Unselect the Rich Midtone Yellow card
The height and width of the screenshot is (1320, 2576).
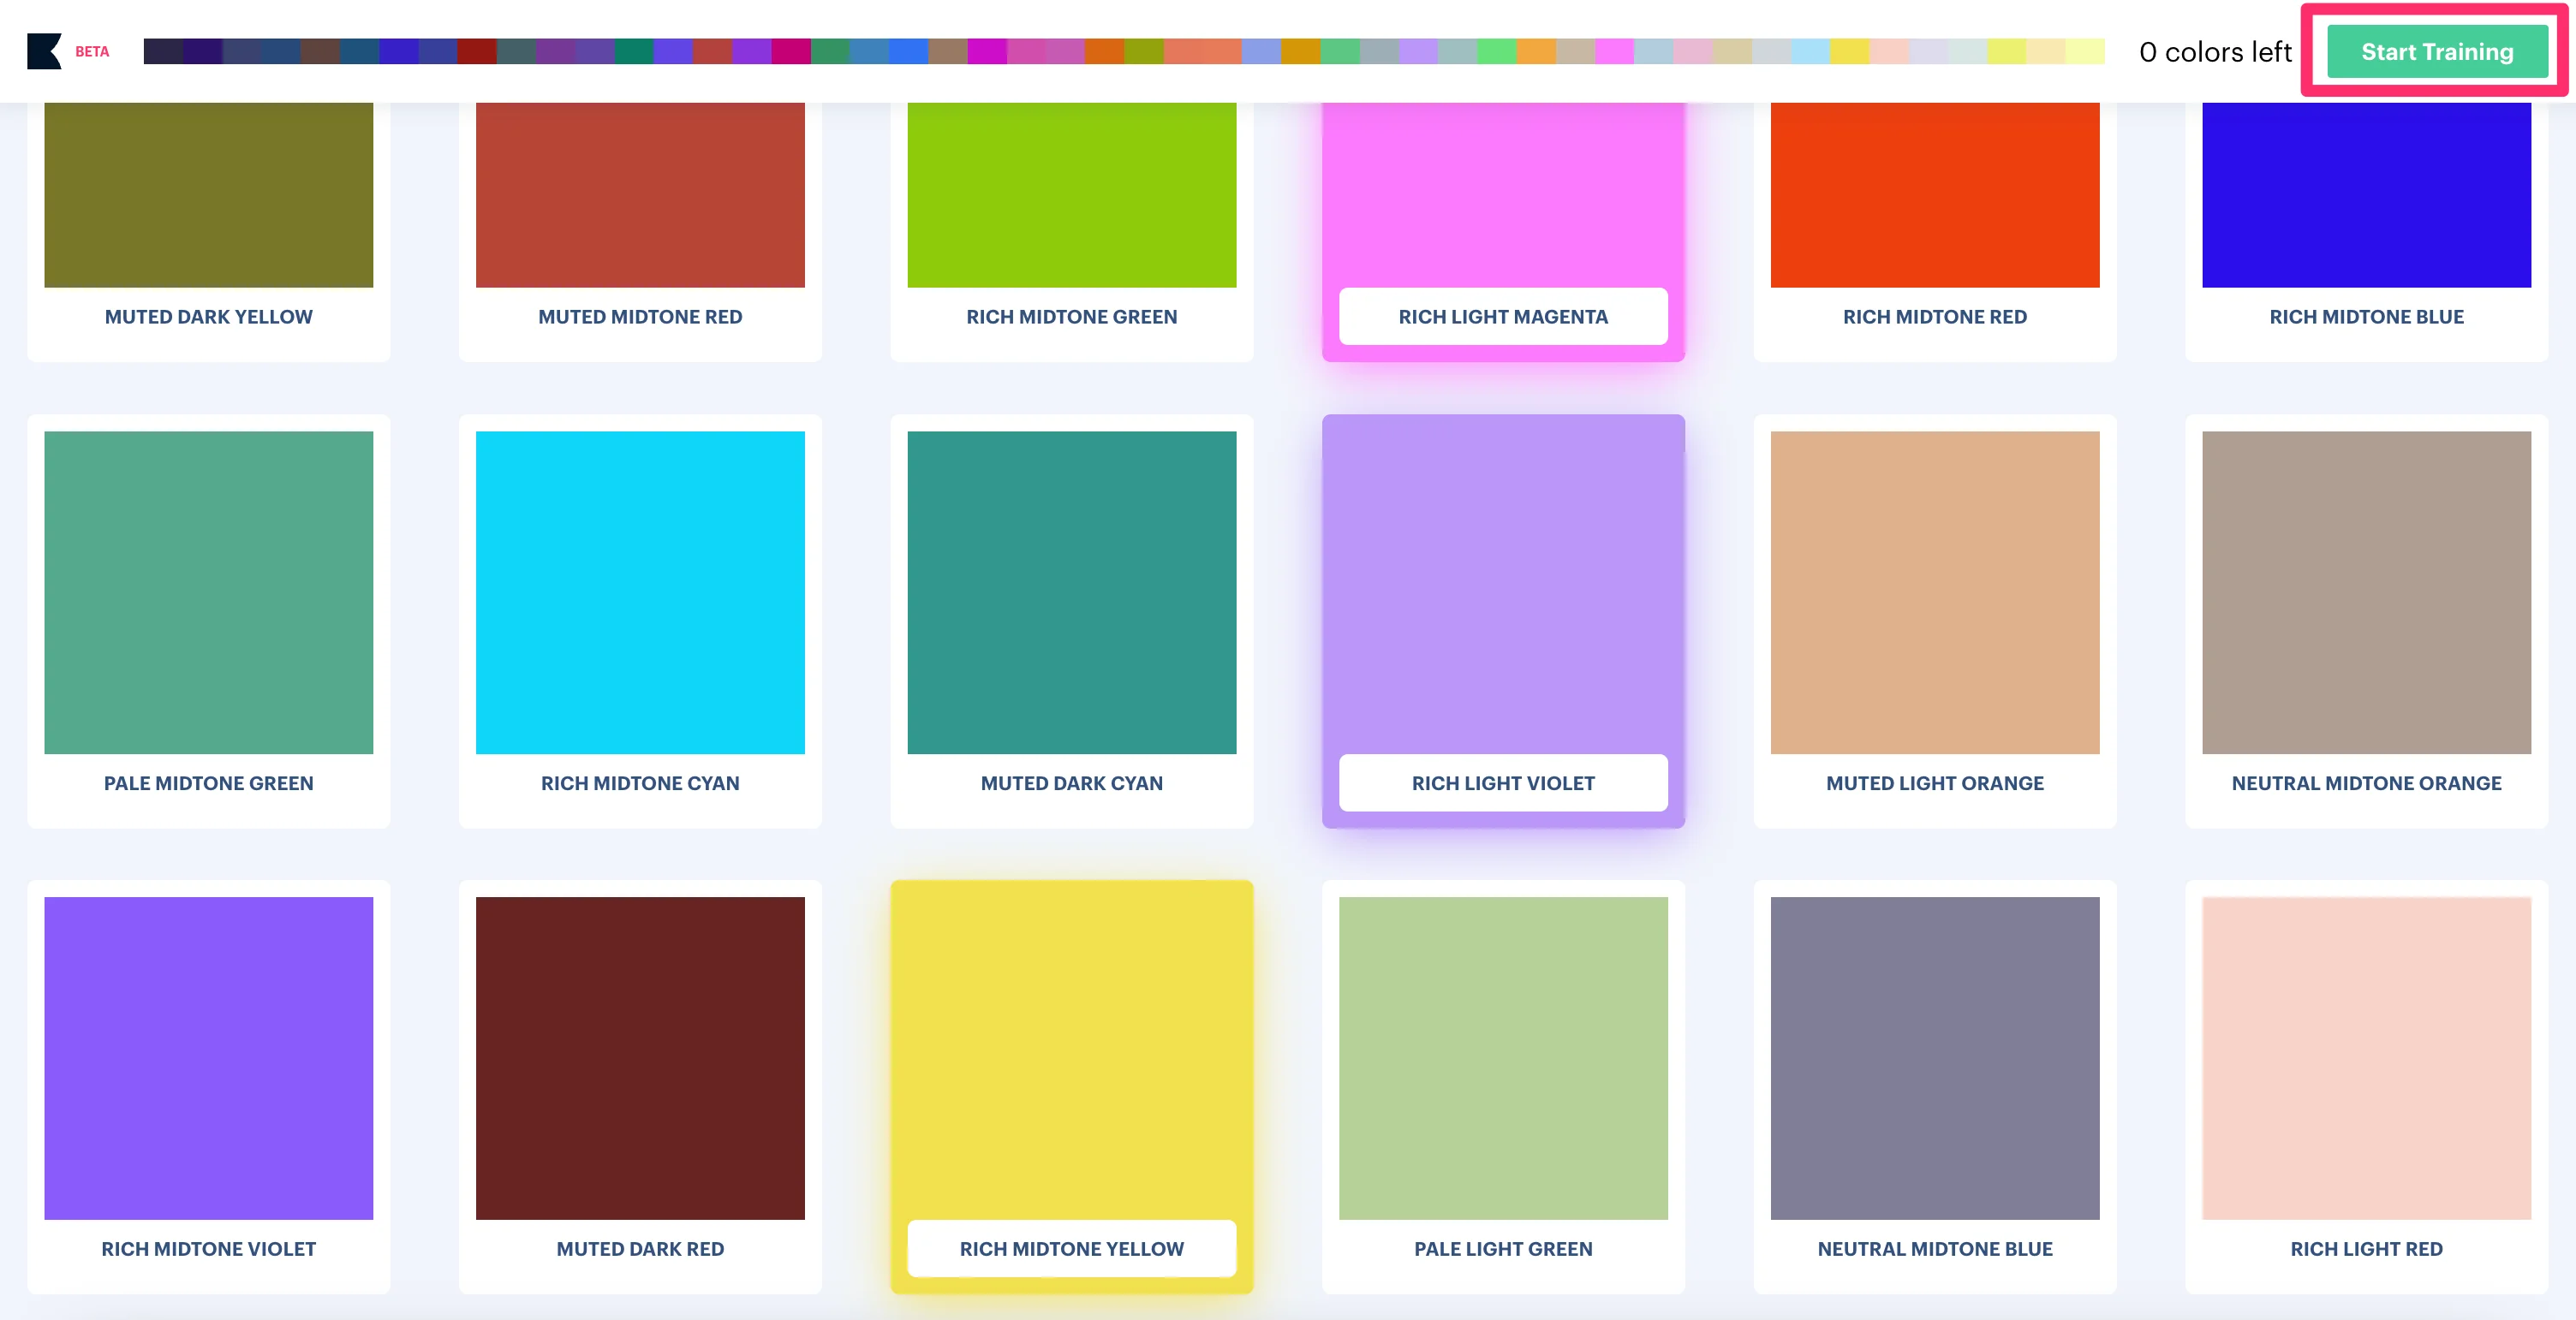click(1071, 1057)
